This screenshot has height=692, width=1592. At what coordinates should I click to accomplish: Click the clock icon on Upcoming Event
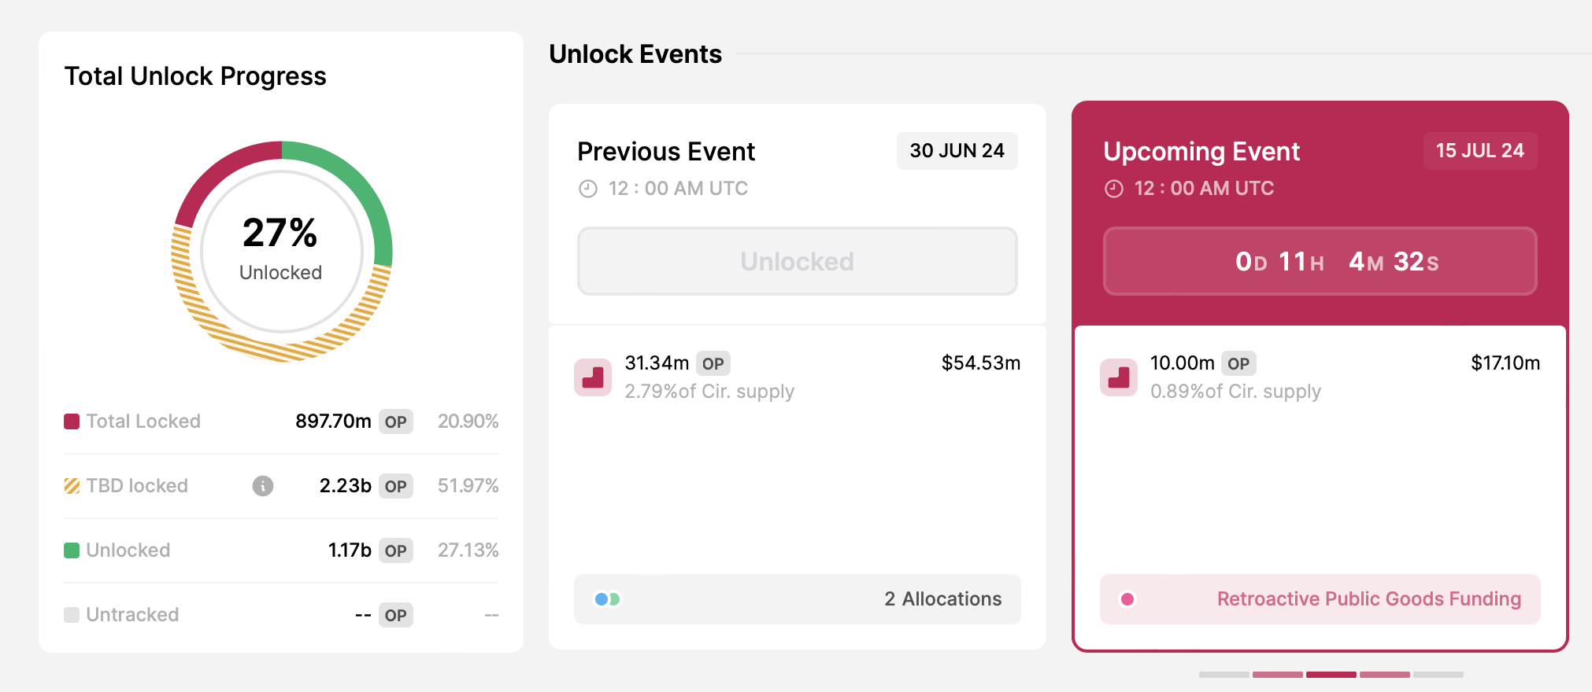coord(1113,188)
